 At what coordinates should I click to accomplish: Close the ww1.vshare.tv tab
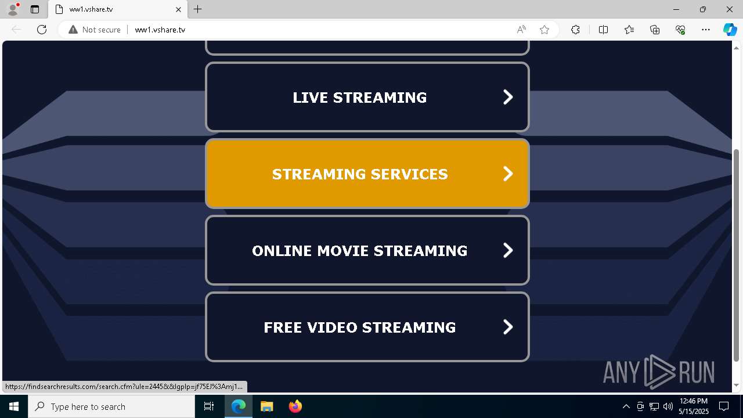point(179,9)
